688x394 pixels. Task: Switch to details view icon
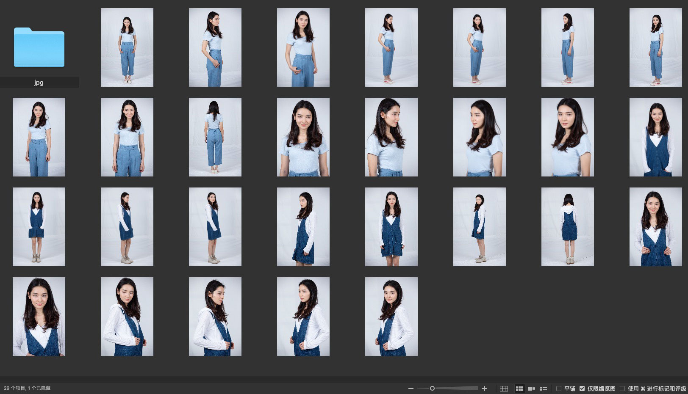coord(531,388)
